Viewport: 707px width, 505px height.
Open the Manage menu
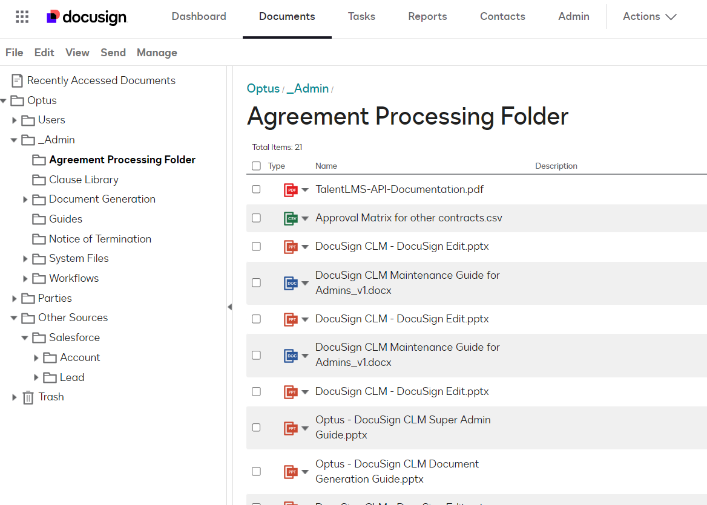coord(156,53)
